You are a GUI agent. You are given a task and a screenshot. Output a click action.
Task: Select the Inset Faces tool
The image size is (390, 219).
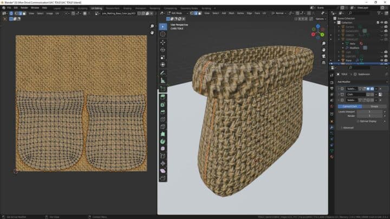click(162, 104)
